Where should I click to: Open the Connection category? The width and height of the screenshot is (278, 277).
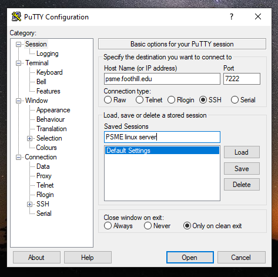41,157
